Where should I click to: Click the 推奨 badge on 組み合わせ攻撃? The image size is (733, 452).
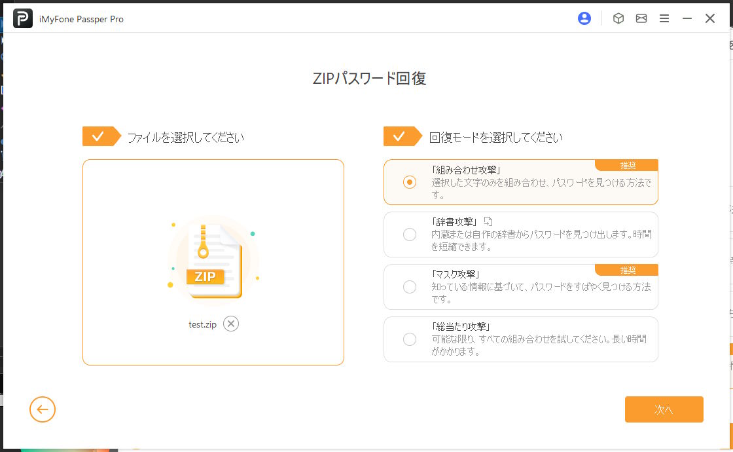[x=627, y=165]
